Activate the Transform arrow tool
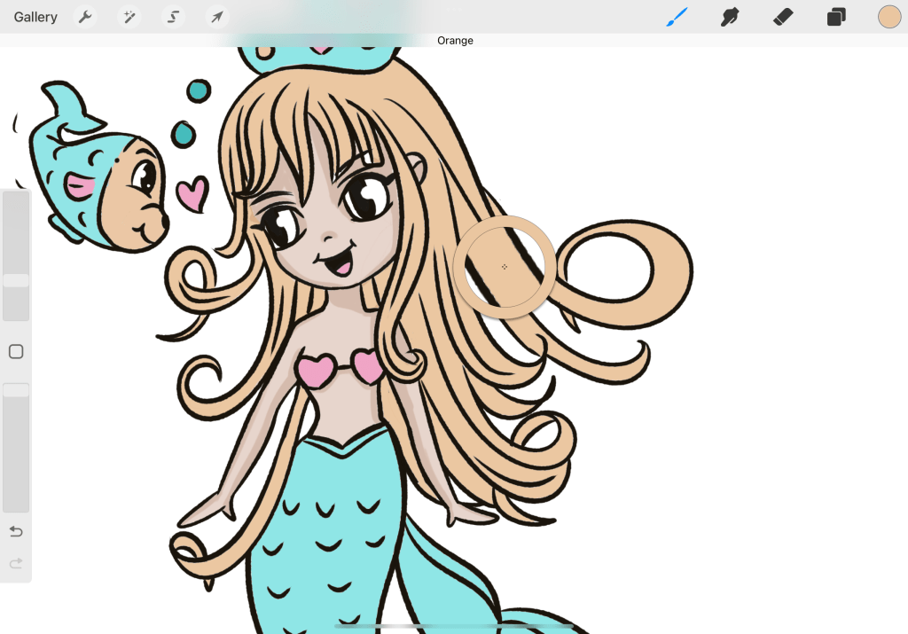 (x=216, y=17)
